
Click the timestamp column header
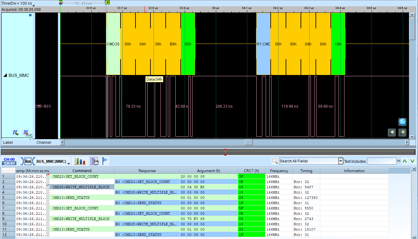[x=32, y=171]
